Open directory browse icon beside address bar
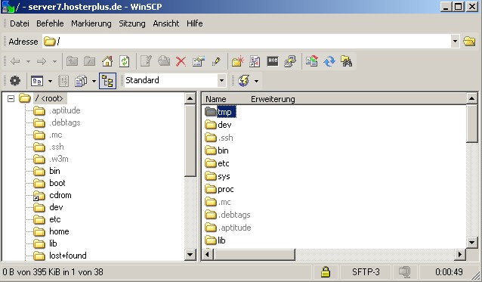The height and width of the screenshot is (282, 482). click(469, 42)
